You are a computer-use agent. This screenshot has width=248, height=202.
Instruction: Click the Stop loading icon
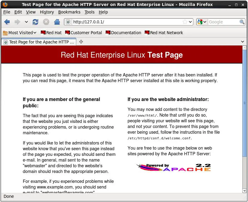46,22
